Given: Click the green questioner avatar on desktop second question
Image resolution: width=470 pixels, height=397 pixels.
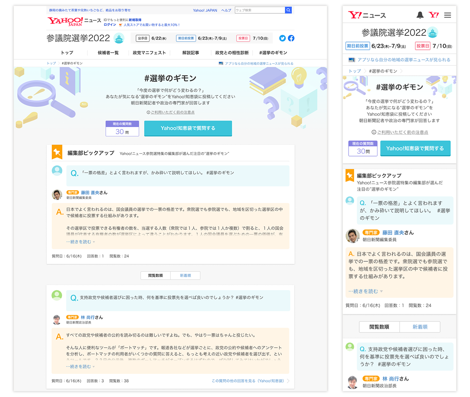Looking at the screenshot, I should (x=57, y=295).
